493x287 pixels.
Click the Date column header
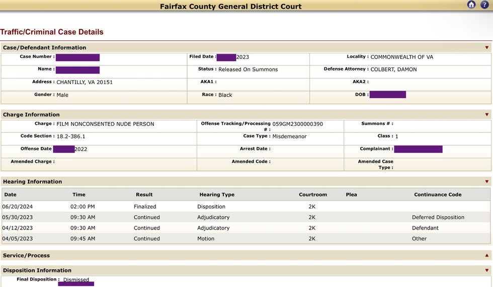click(x=10, y=194)
